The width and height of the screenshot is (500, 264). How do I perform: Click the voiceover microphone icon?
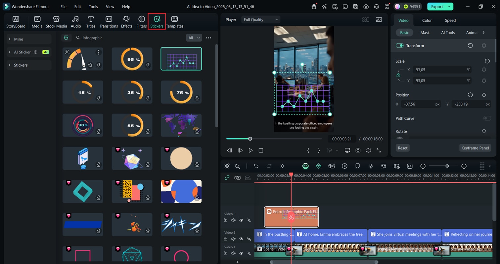coord(371,166)
